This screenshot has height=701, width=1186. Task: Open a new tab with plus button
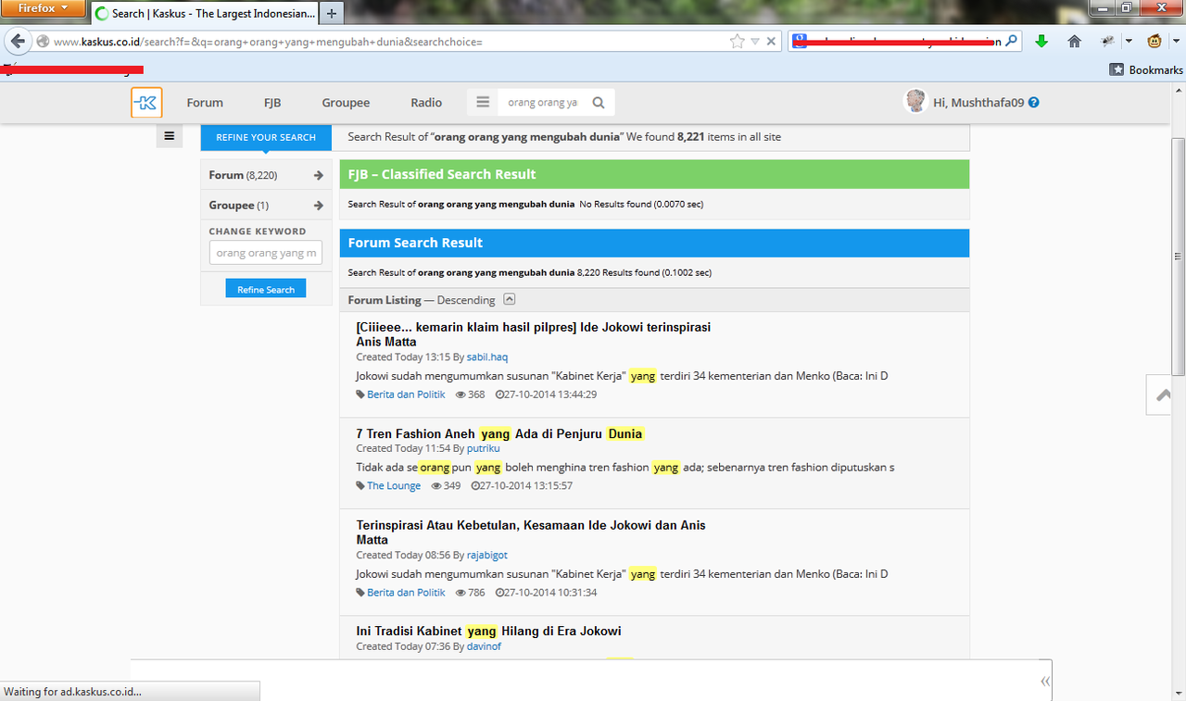[331, 13]
